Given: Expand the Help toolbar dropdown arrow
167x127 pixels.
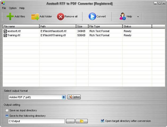Looking at the screenshot, I should coord(138,17).
